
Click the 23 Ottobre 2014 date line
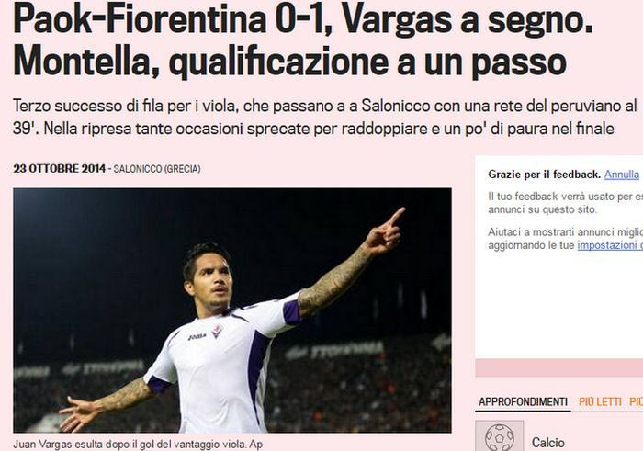(x=59, y=168)
